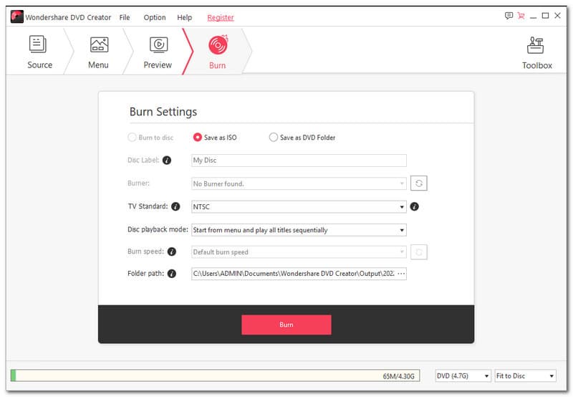573x397 pixels.
Task: Open the TV Standard NTSC dropdown
Action: (x=299, y=206)
